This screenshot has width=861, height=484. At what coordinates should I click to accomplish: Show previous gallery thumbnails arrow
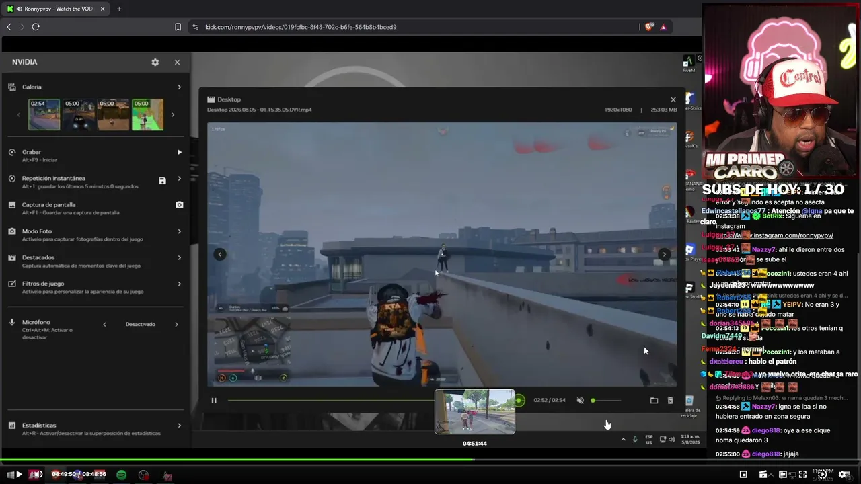[19, 115]
